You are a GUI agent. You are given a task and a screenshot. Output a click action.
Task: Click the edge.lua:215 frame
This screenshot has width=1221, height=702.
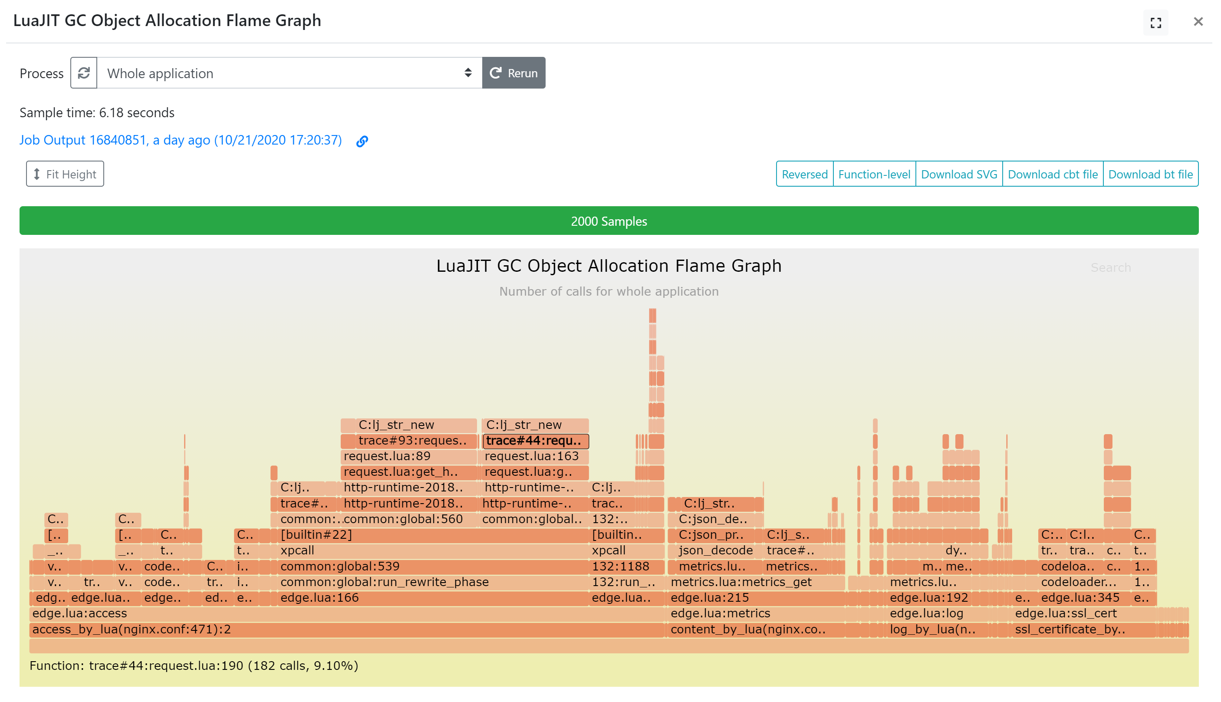tap(756, 598)
